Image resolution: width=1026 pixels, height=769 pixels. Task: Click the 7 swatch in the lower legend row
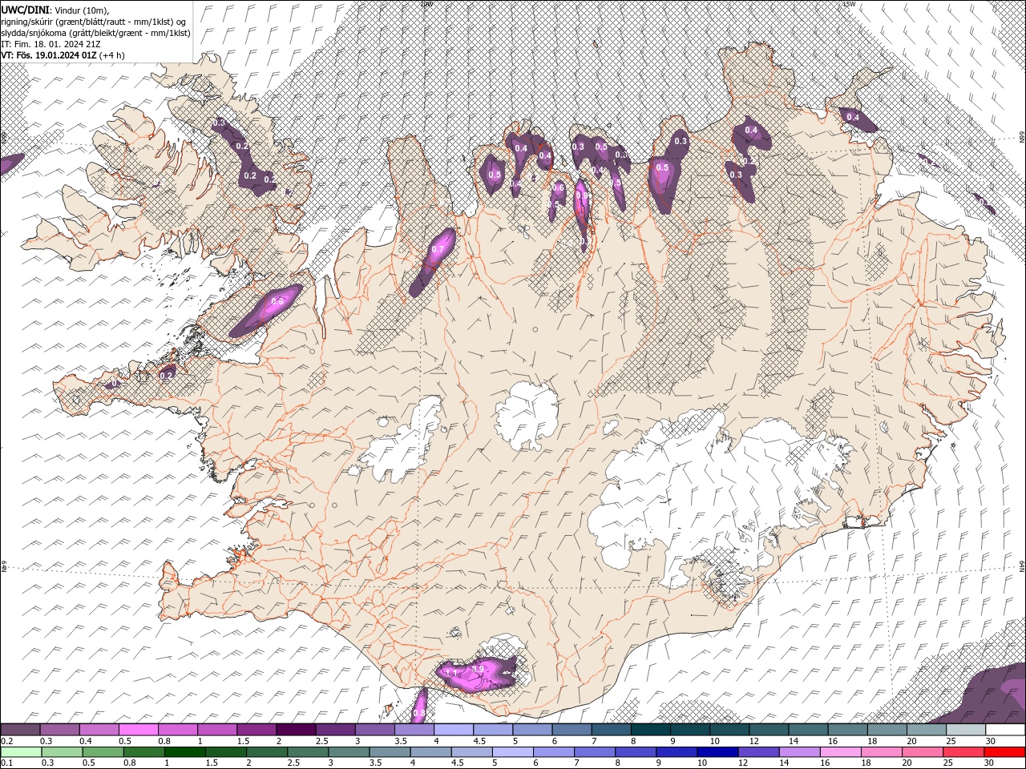(593, 752)
